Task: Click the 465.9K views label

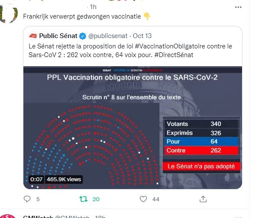Action: [x=64, y=180]
